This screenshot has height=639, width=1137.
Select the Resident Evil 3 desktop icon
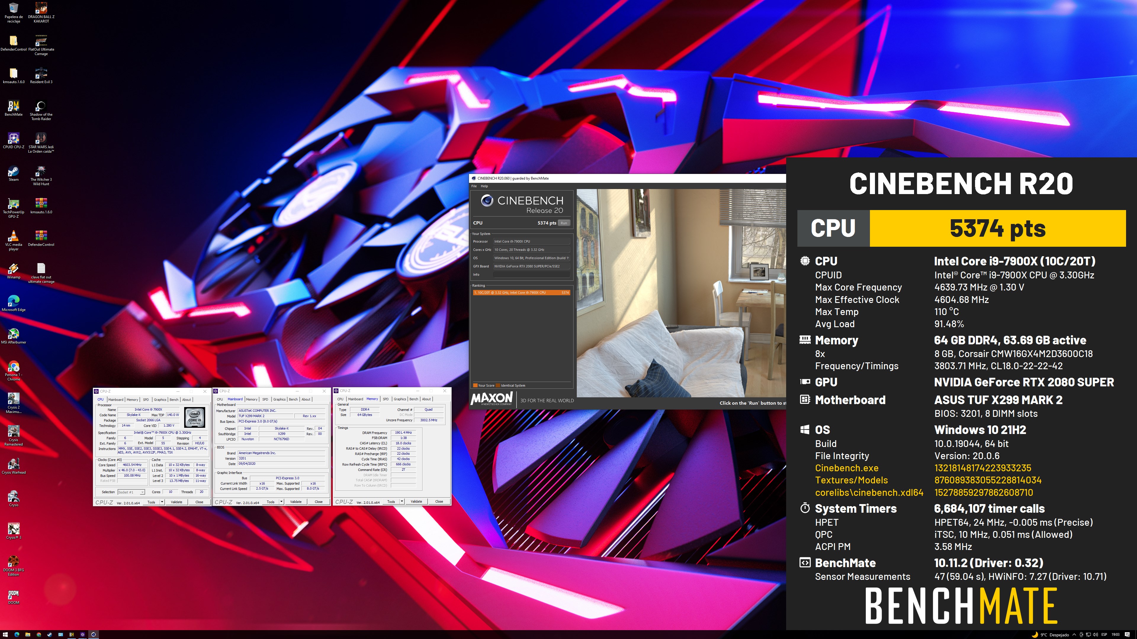(41, 75)
